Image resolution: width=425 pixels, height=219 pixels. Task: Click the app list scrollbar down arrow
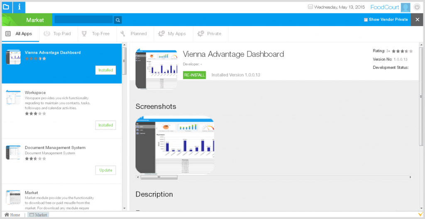click(125, 209)
